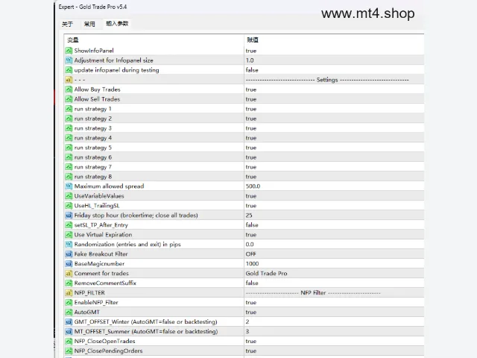Click the icon for run strategy 1
Image resolution: width=477 pixels, height=358 pixels.
(69, 109)
